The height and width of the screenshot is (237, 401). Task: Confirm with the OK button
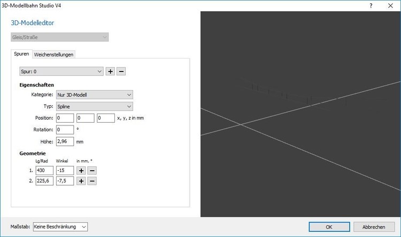click(x=329, y=227)
